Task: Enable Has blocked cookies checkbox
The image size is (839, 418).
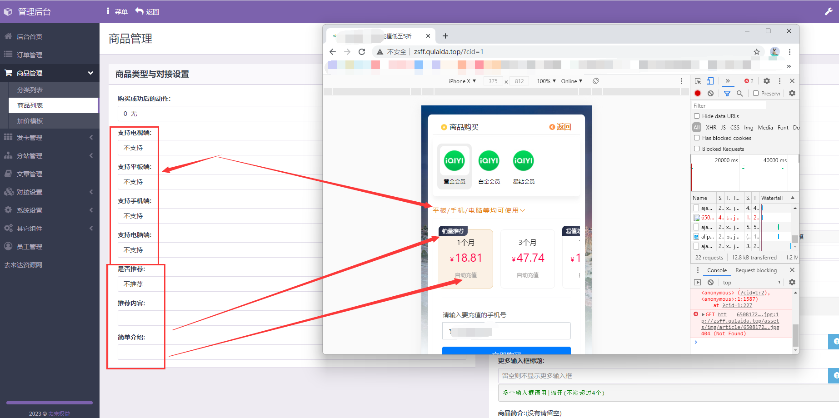Action: tap(697, 138)
